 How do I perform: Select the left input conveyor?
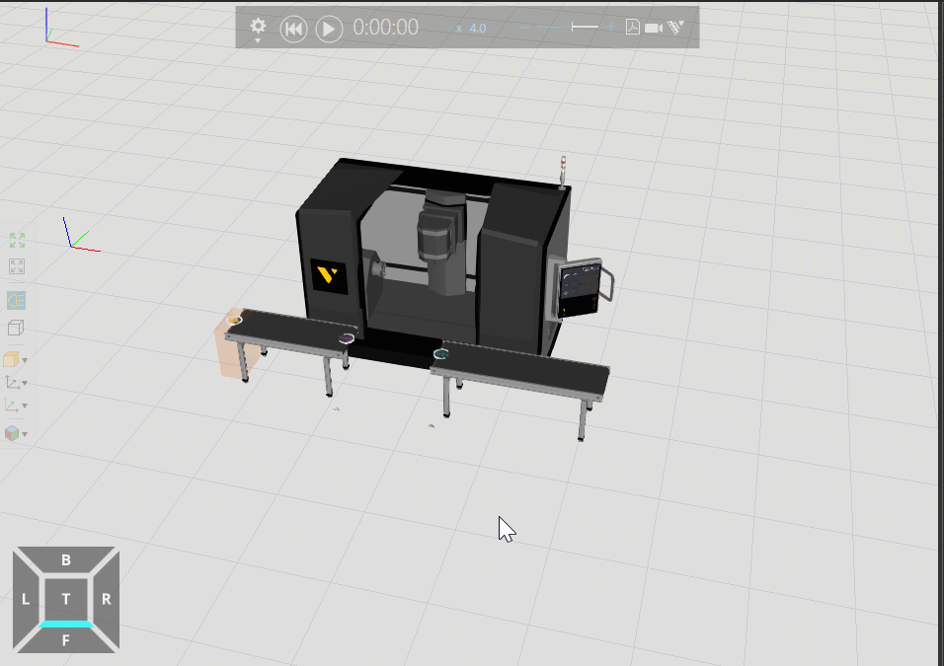click(292, 333)
